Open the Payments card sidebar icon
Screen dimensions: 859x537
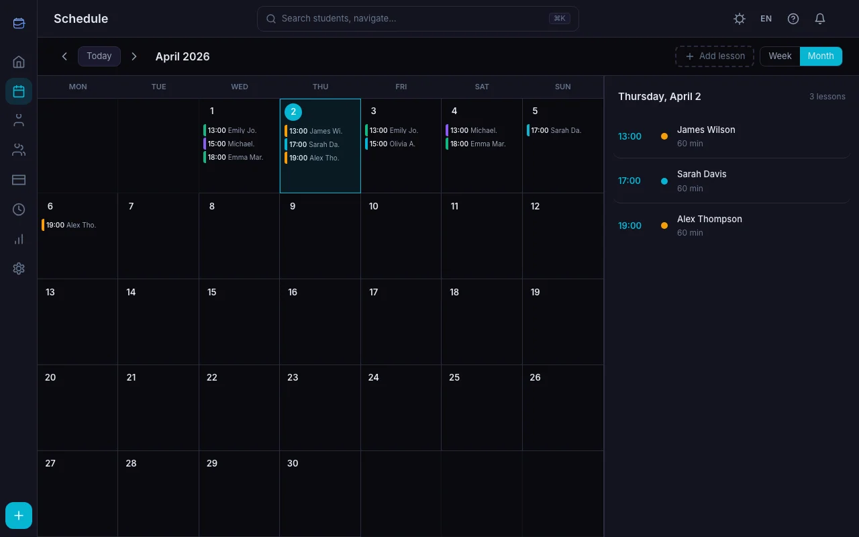click(x=19, y=180)
